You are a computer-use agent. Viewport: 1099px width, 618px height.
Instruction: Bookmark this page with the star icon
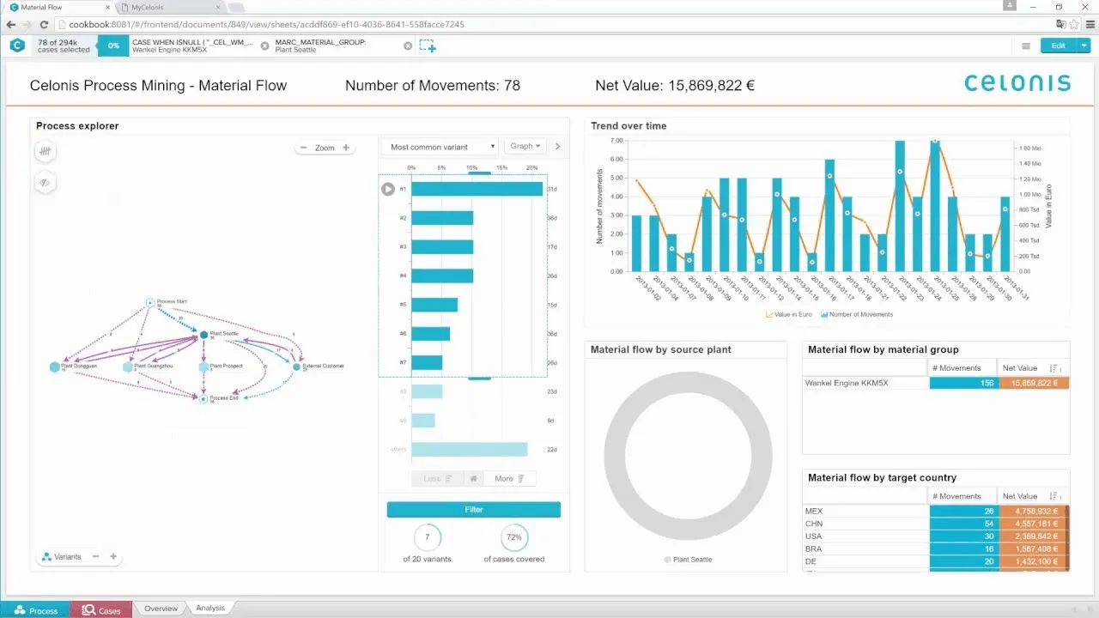(x=1075, y=24)
